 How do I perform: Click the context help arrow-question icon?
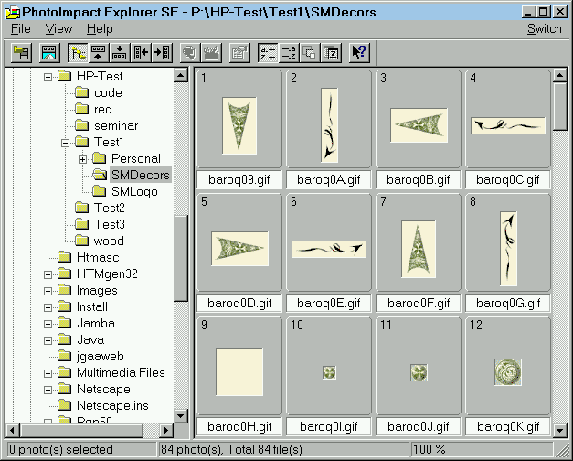pos(359,53)
